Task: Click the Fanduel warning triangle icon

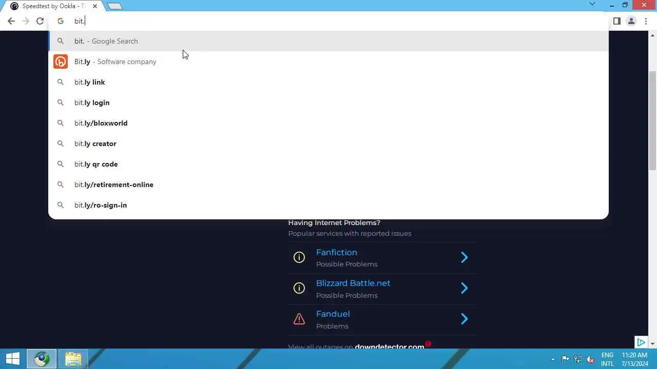Action: pyautogui.click(x=299, y=319)
